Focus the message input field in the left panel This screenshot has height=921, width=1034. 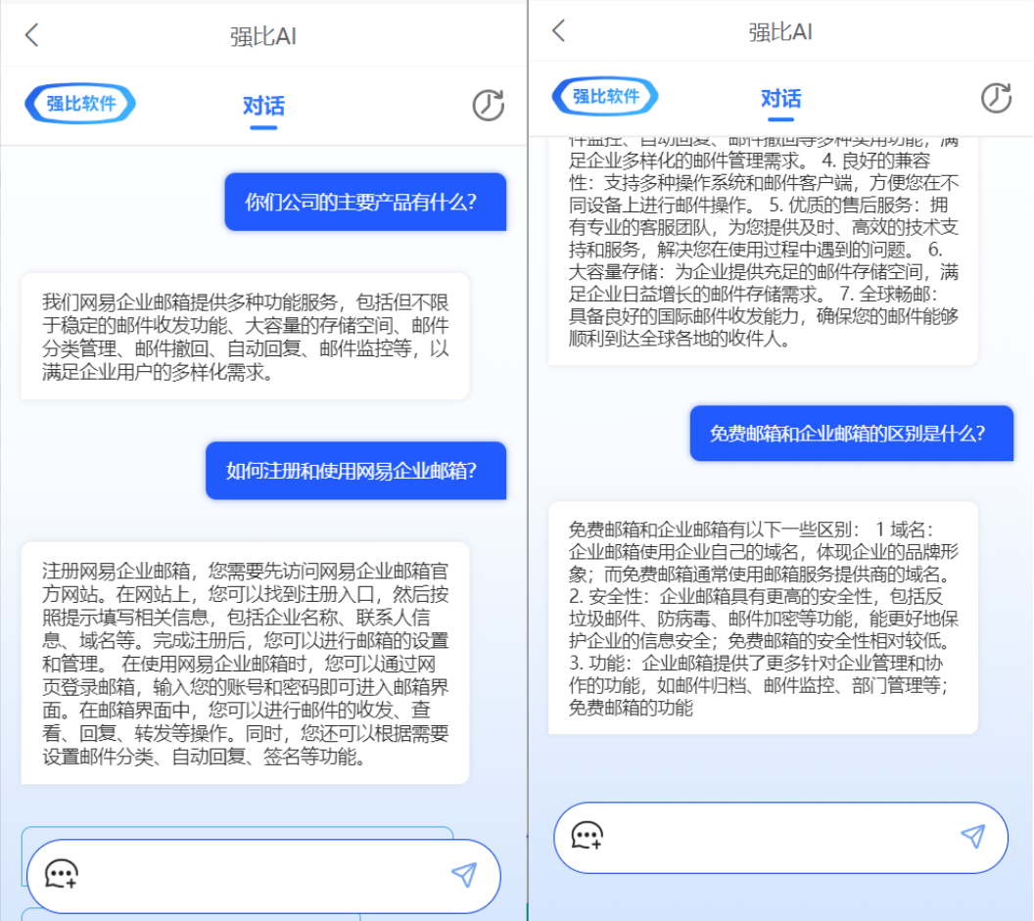pos(264,875)
